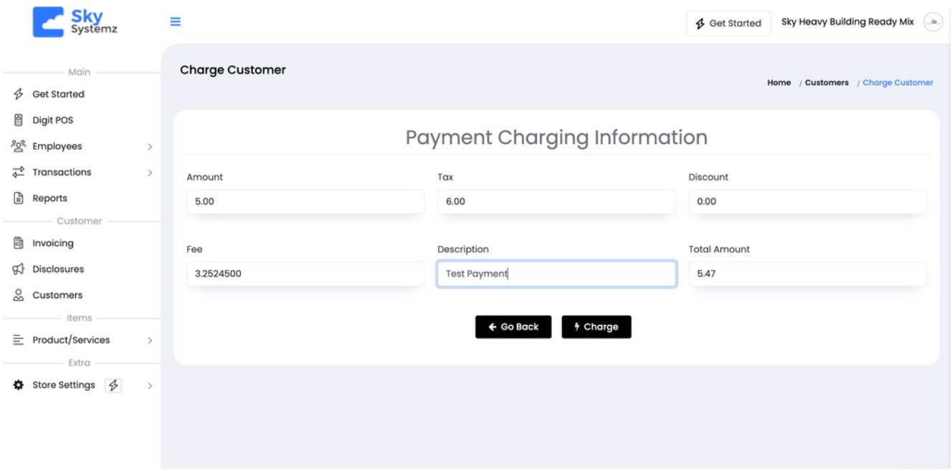This screenshot has height=471, width=952.
Task: Expand the Store Settings submenu chevron
Action: 150,386
